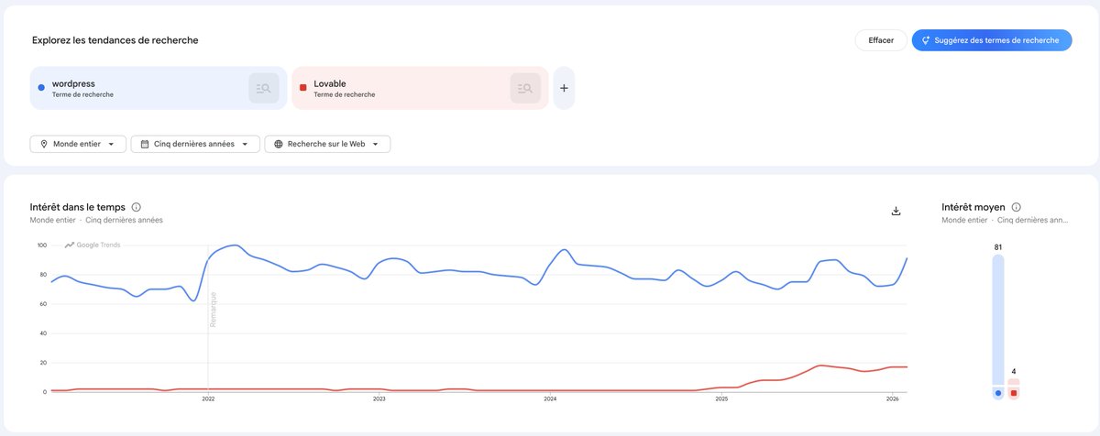Open the Monde entier location dropdown
The width and height of the screenshot is (1100, 436).
77,144
